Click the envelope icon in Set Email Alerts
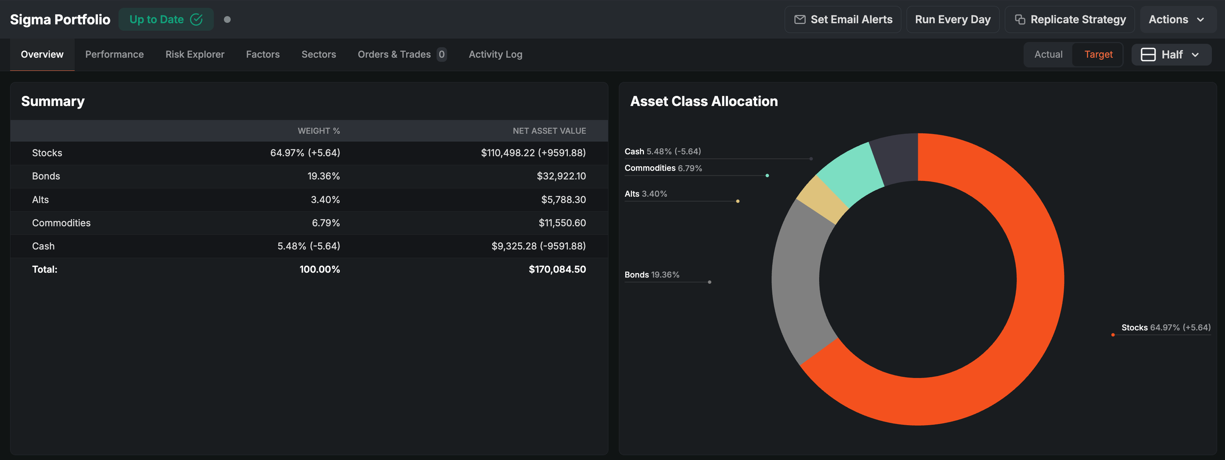Screen dimensions: 1225x460 pos(800,20)
